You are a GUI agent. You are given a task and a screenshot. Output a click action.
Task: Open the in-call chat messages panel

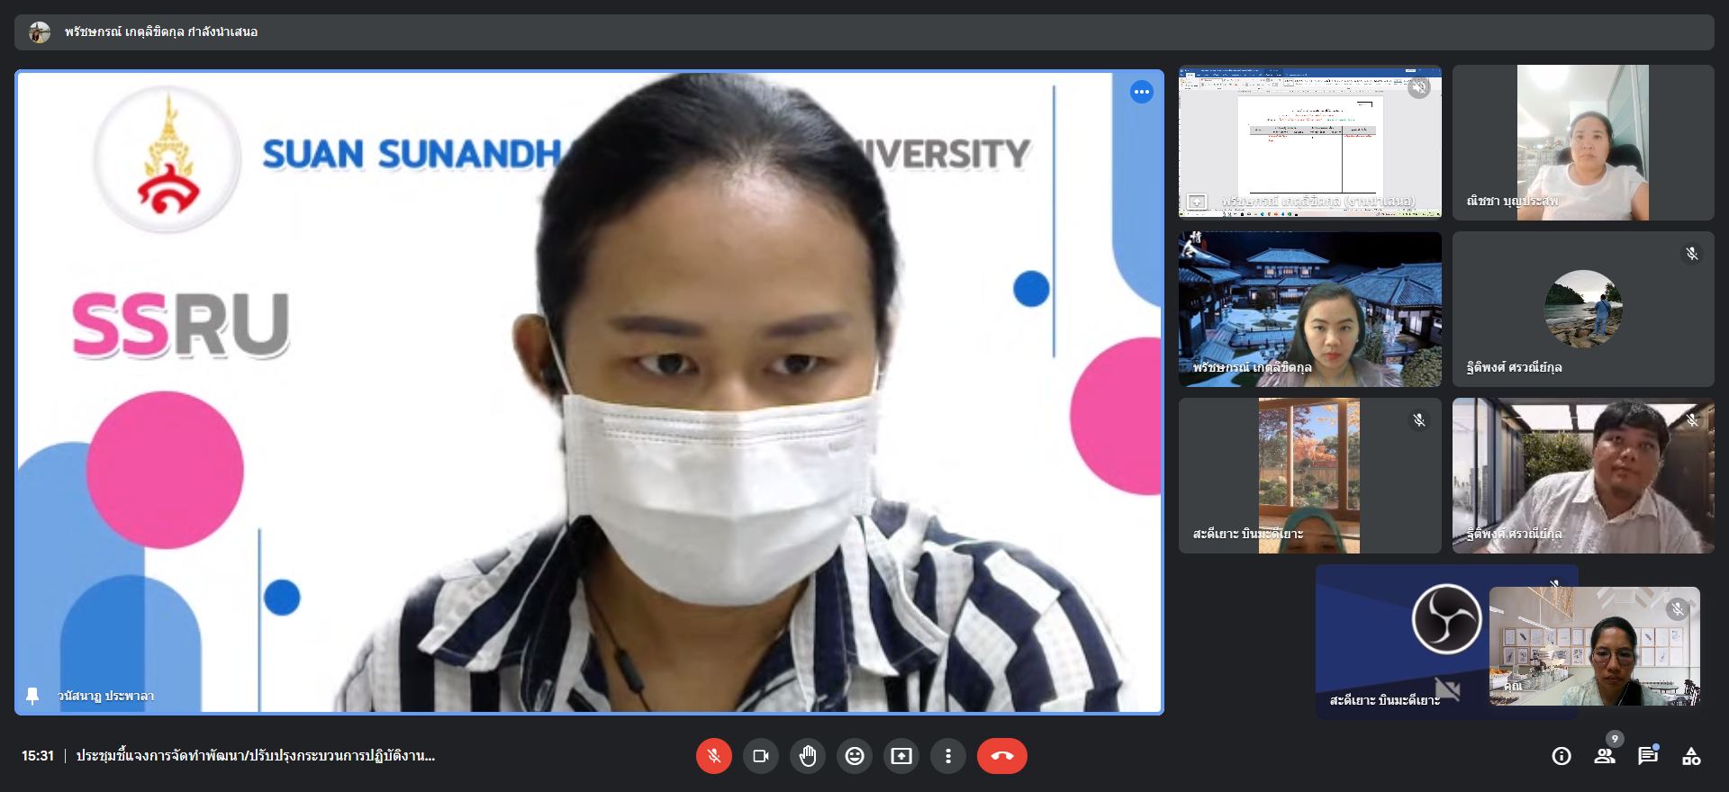pyautogui.click(x=1648, y=756)
